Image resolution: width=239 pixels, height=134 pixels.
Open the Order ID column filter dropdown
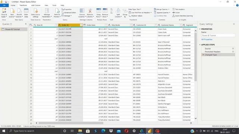(81, 25)
